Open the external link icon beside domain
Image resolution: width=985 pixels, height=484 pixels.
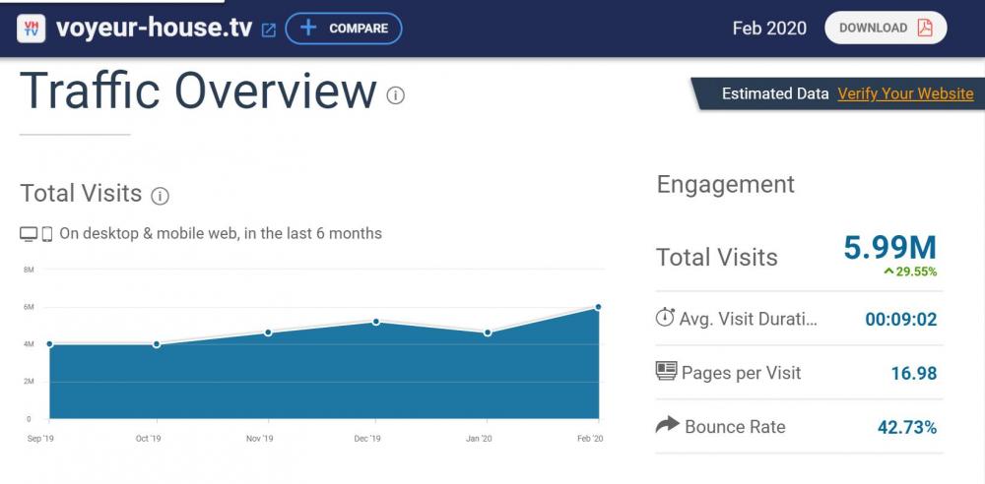[x=268, y=30]
